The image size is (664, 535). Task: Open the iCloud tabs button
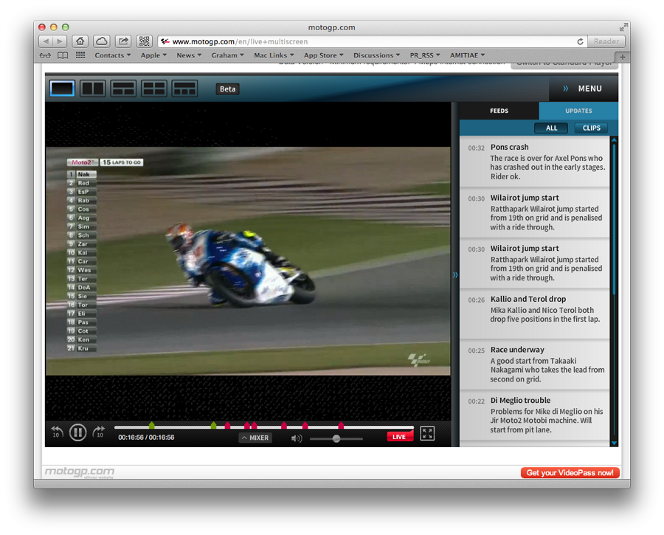(102, 41)
